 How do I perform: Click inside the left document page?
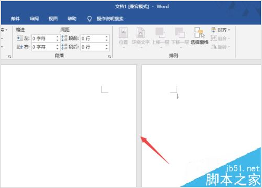tap(69, 126)
